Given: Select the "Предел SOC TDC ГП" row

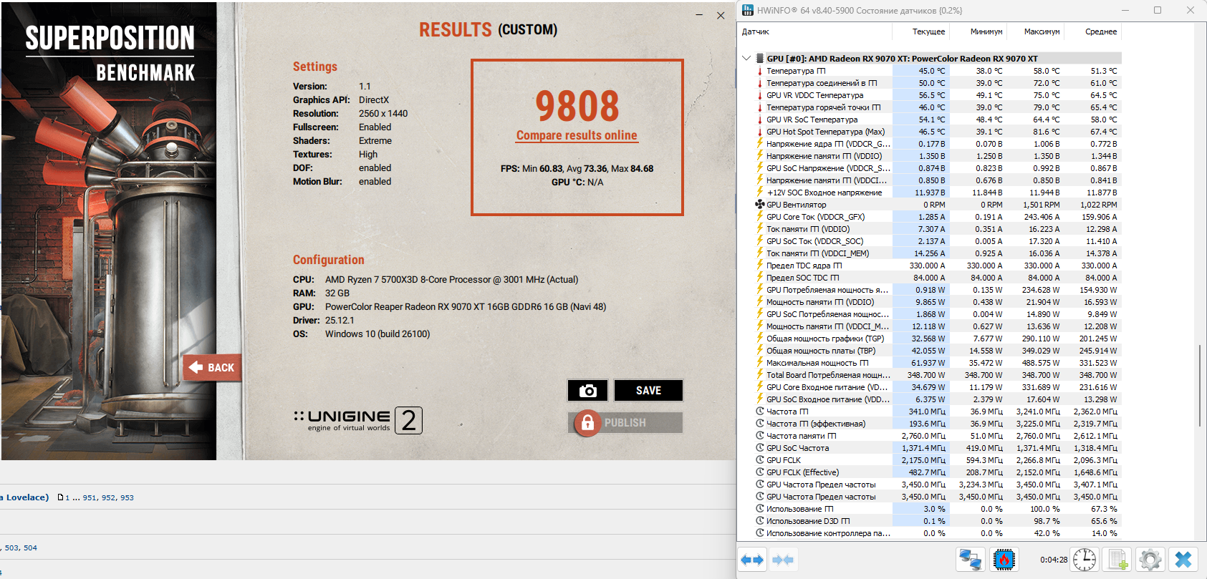Looking at the screenshot, I should [938, 278].
